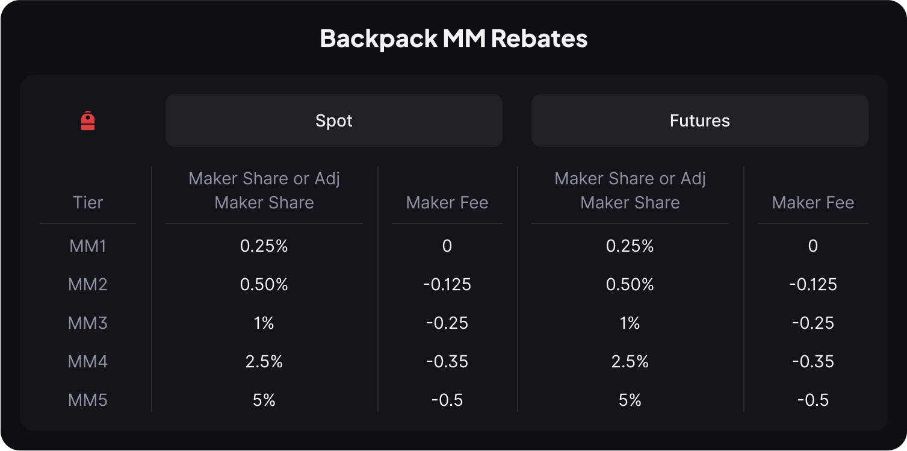Click the Tier column header
The image size is (907, 451).
(x=88, y=202)
